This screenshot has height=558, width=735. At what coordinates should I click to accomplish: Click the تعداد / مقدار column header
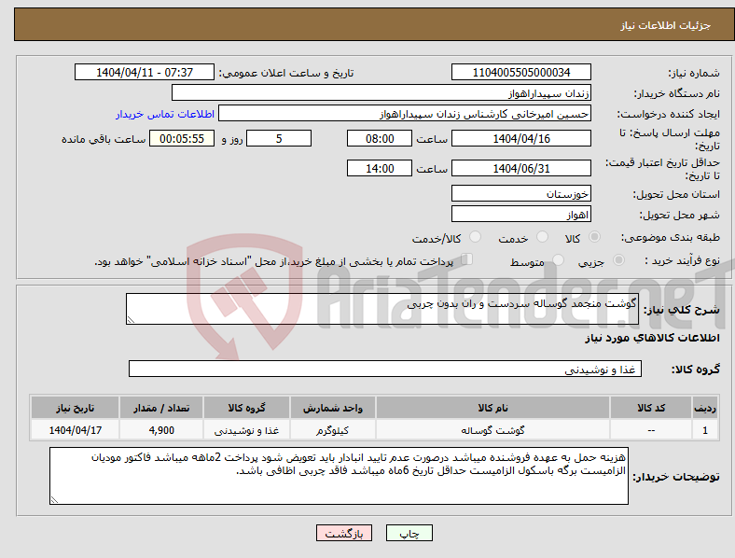pos(161,408)
